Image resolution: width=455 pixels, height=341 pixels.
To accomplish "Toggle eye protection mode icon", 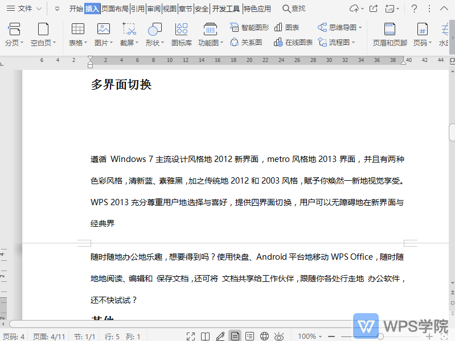I will [x=279, y=336].
